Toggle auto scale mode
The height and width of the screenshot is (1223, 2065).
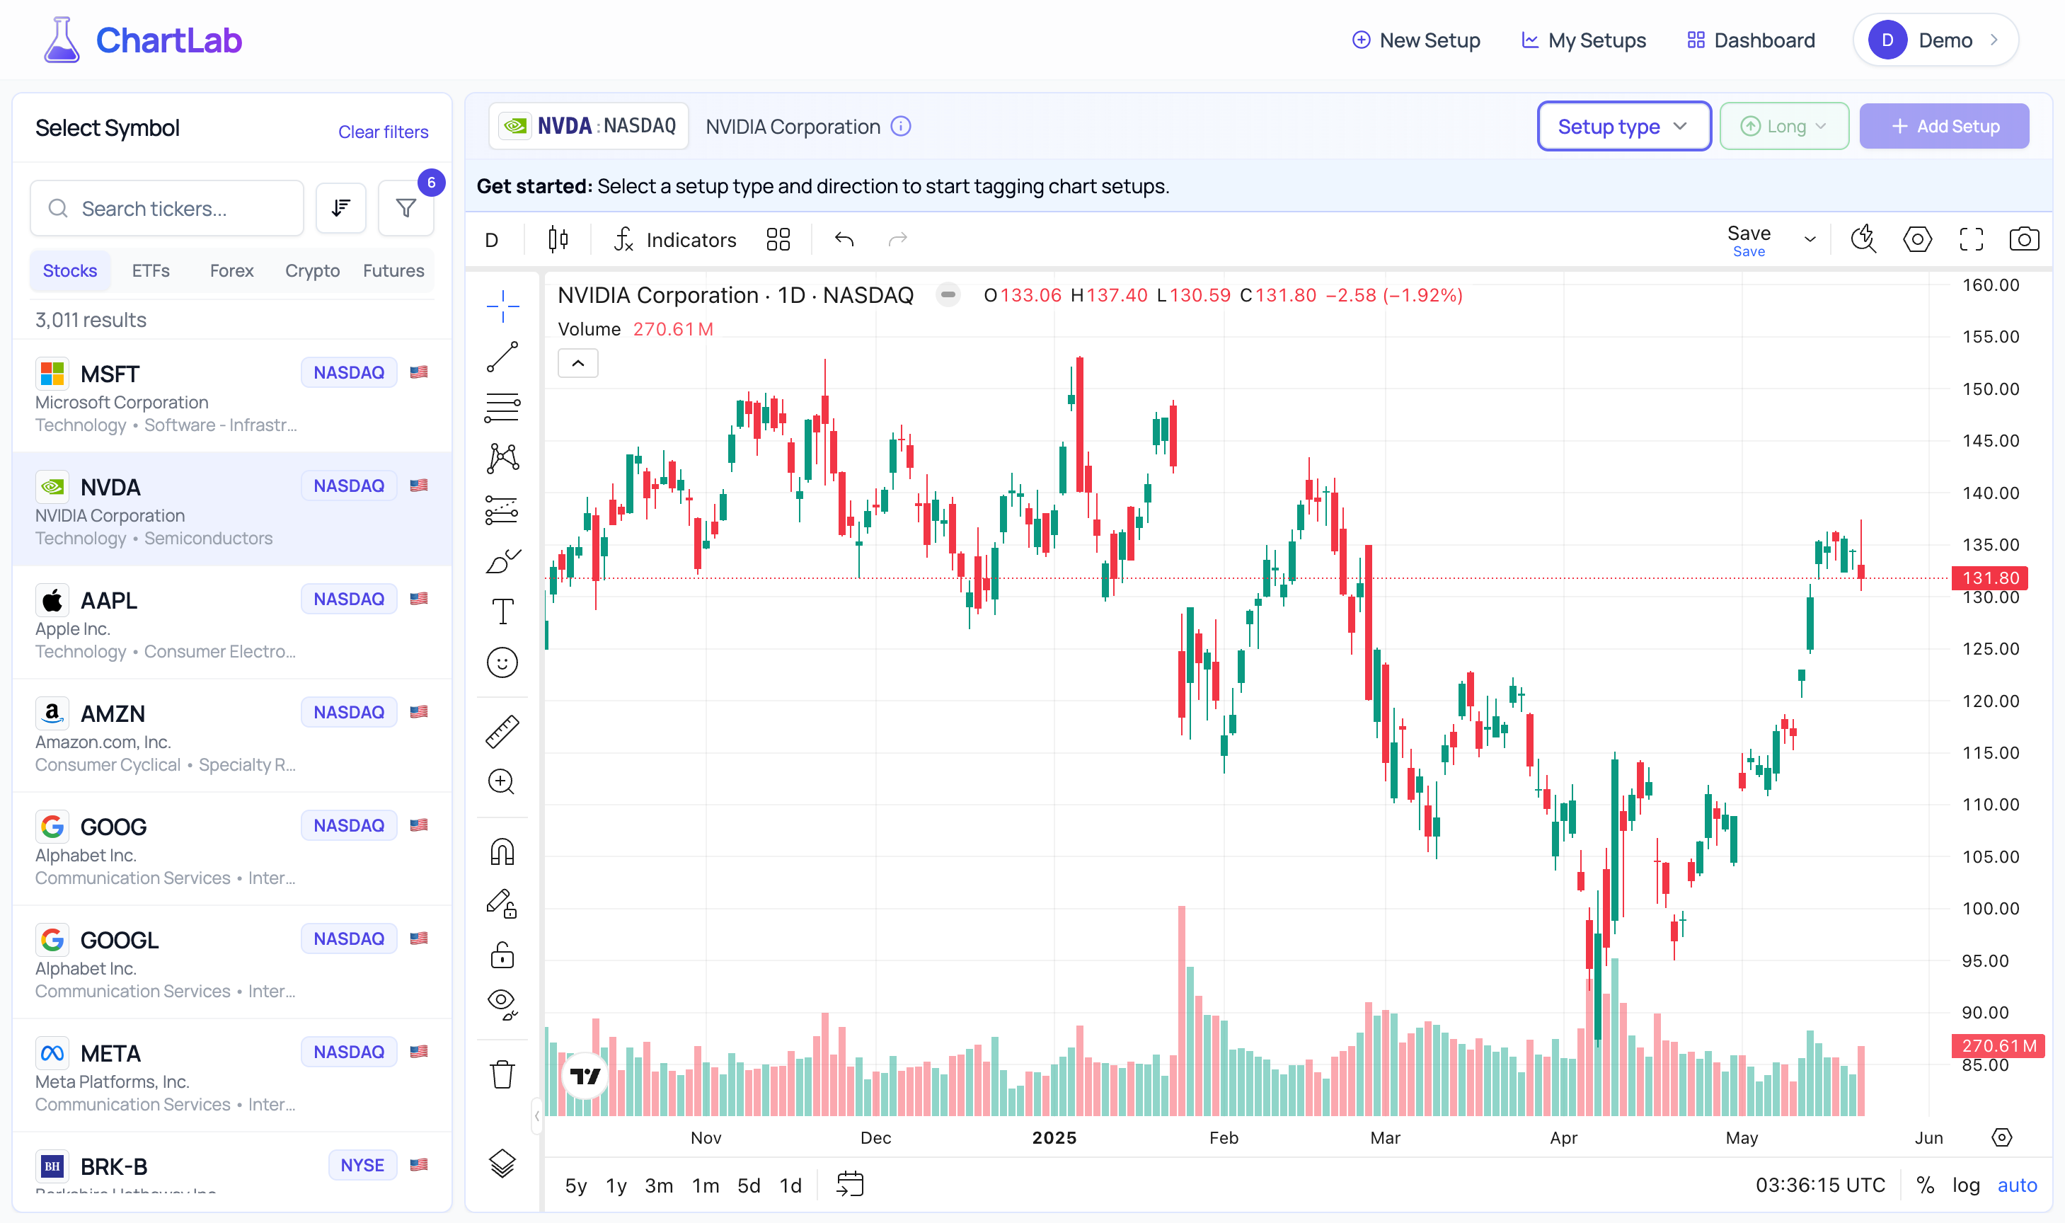2016,1185
